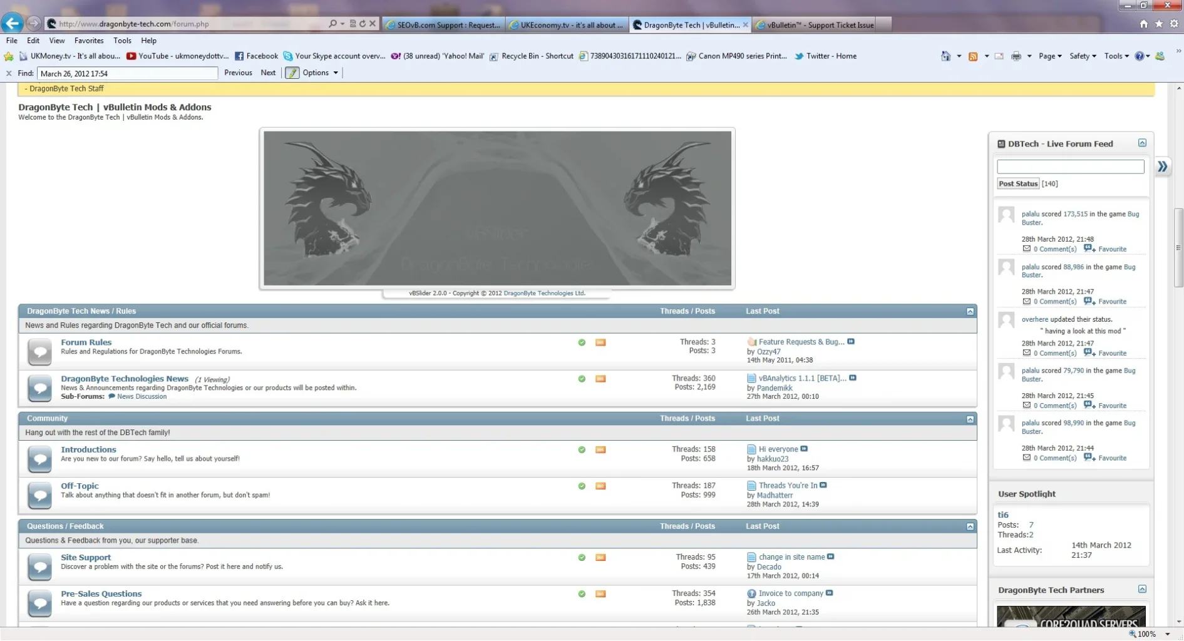Open the zoom level dropdown arrow
This screenshot has width=1184, height=641.
click(1168, 634)
